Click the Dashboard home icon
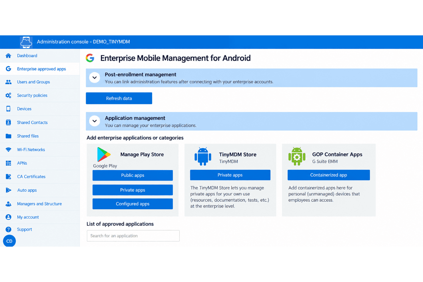423x282 pixels. point(8,56)
